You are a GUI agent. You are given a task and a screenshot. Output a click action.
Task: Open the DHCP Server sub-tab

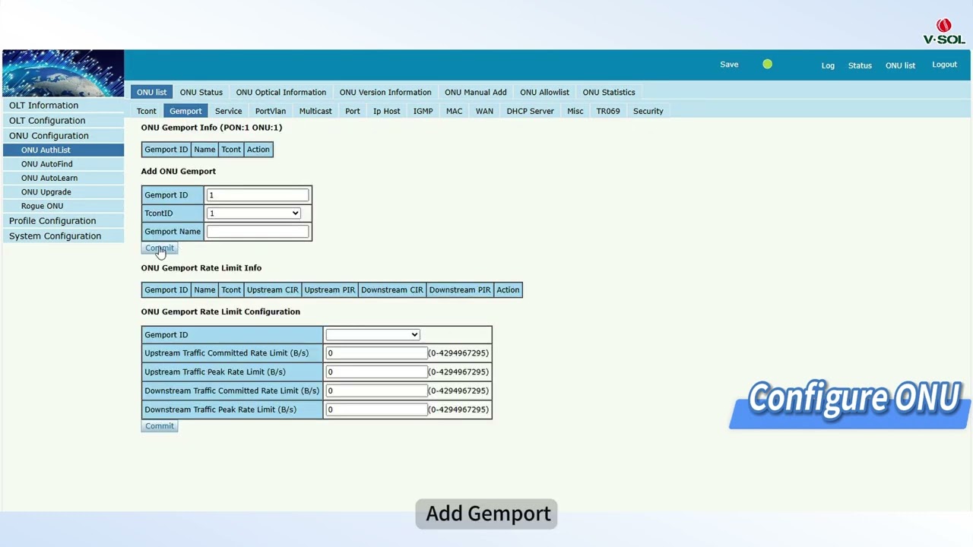coord(530,111)
